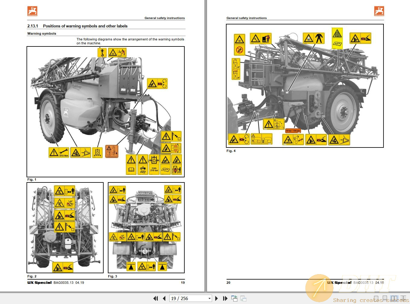Click the Amazone logo on page 20
410x304 pixels.
(x=379, y=11)
